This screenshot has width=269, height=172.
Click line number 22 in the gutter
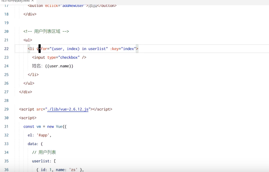6,49
